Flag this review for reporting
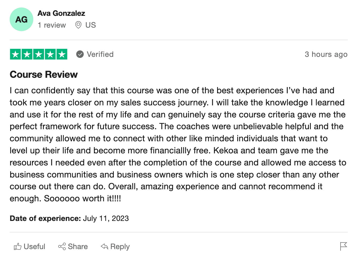The width and height of the screenshot is (358, 259). [x=343, y=246]
